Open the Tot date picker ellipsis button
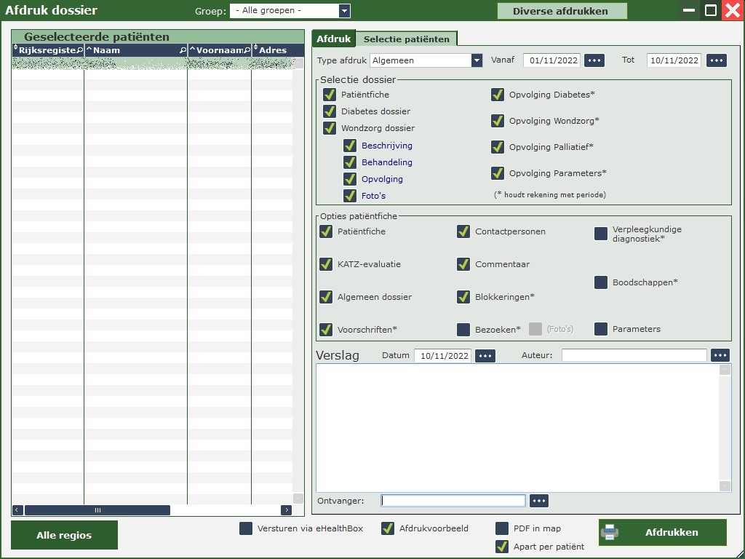Image resolution: width=745 pixels, height=559 pixels. coord(717,60)
